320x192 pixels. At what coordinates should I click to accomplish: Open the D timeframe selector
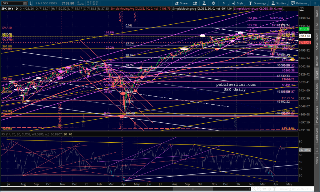pos(222,3)
